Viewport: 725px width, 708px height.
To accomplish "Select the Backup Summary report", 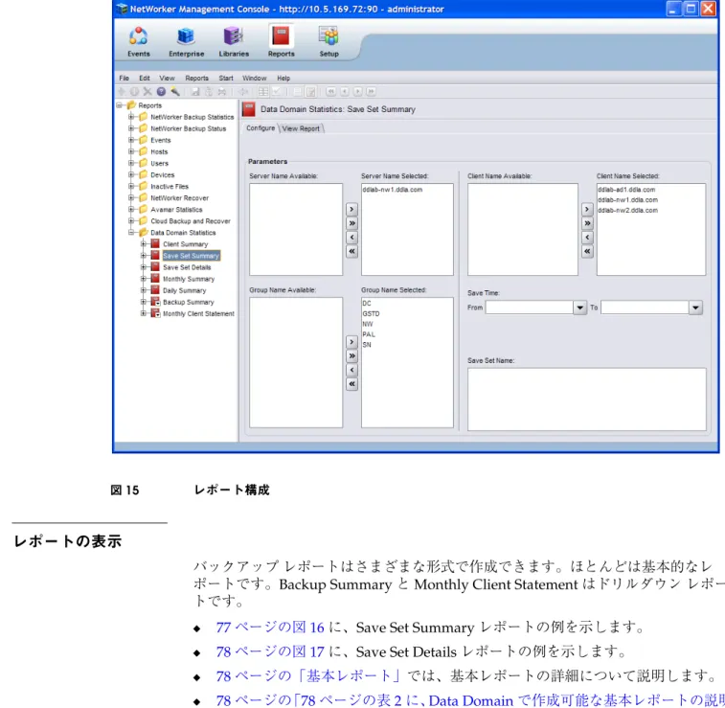I will 188,302.
